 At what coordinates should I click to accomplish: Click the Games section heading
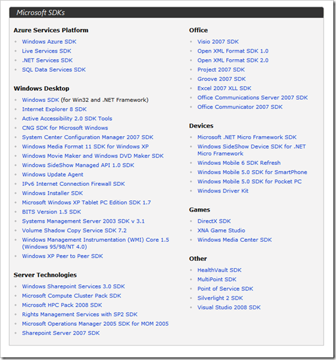pos(199,210)
